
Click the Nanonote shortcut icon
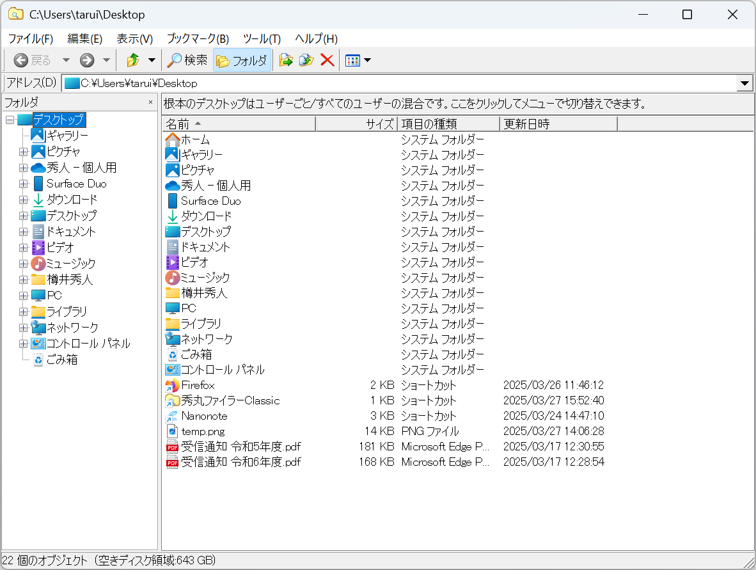tap(172, 416)
